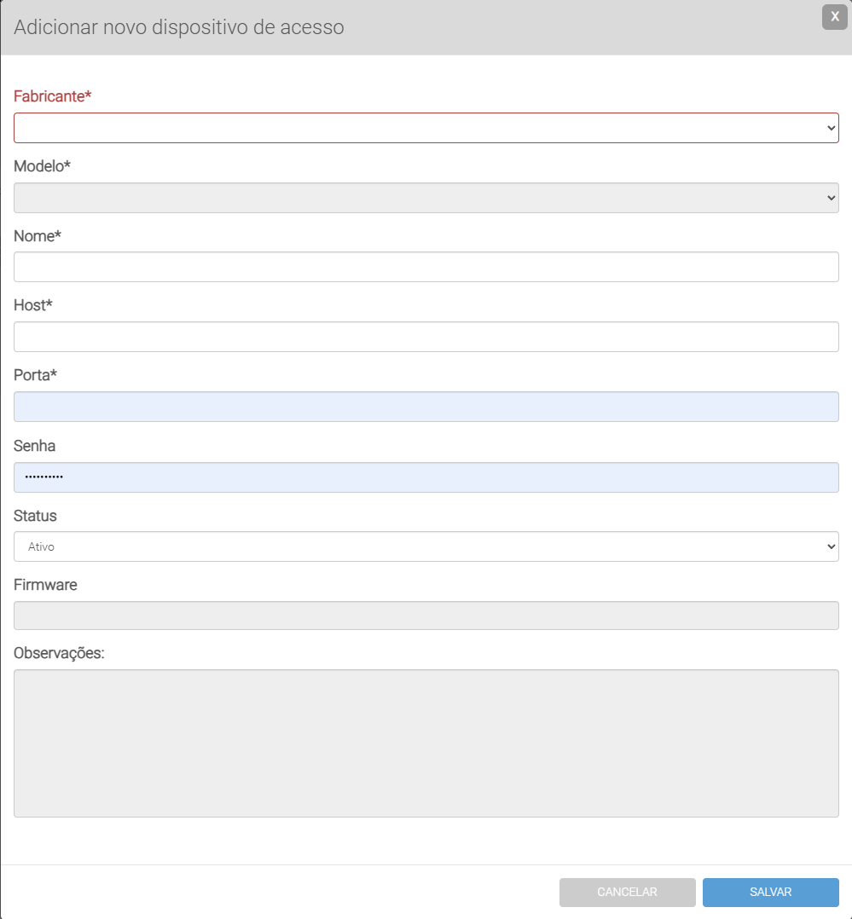Open the Fabricante dropdown
852x919 pixels.
point(426,128)
